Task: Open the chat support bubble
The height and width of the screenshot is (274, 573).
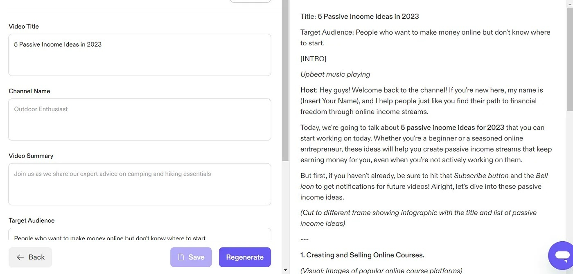Action: click(x=562, y=256)
